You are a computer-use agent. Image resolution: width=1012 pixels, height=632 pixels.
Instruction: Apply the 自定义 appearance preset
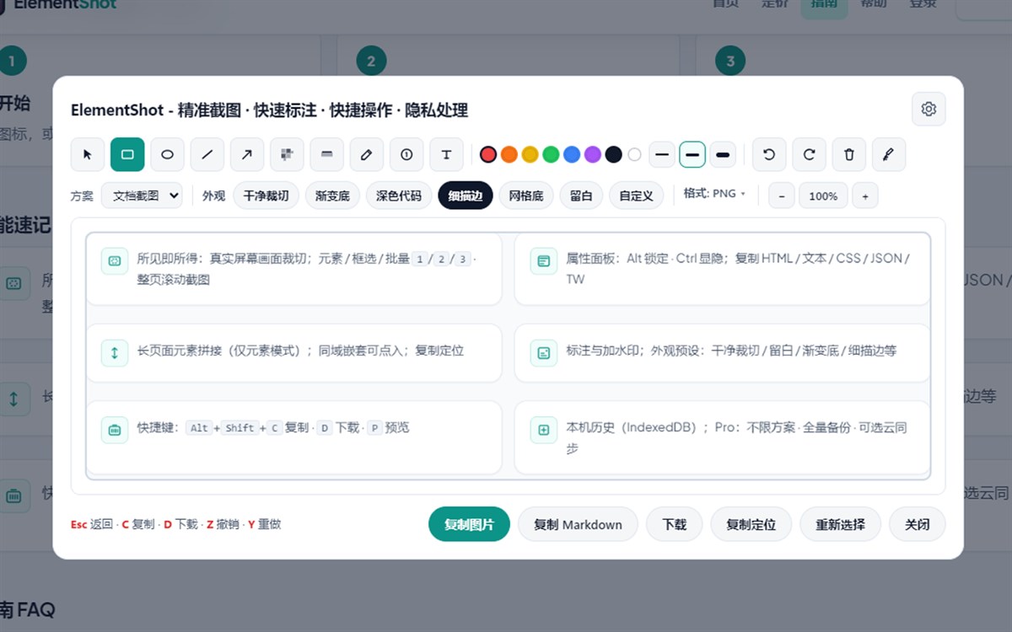tap(636, 195)
